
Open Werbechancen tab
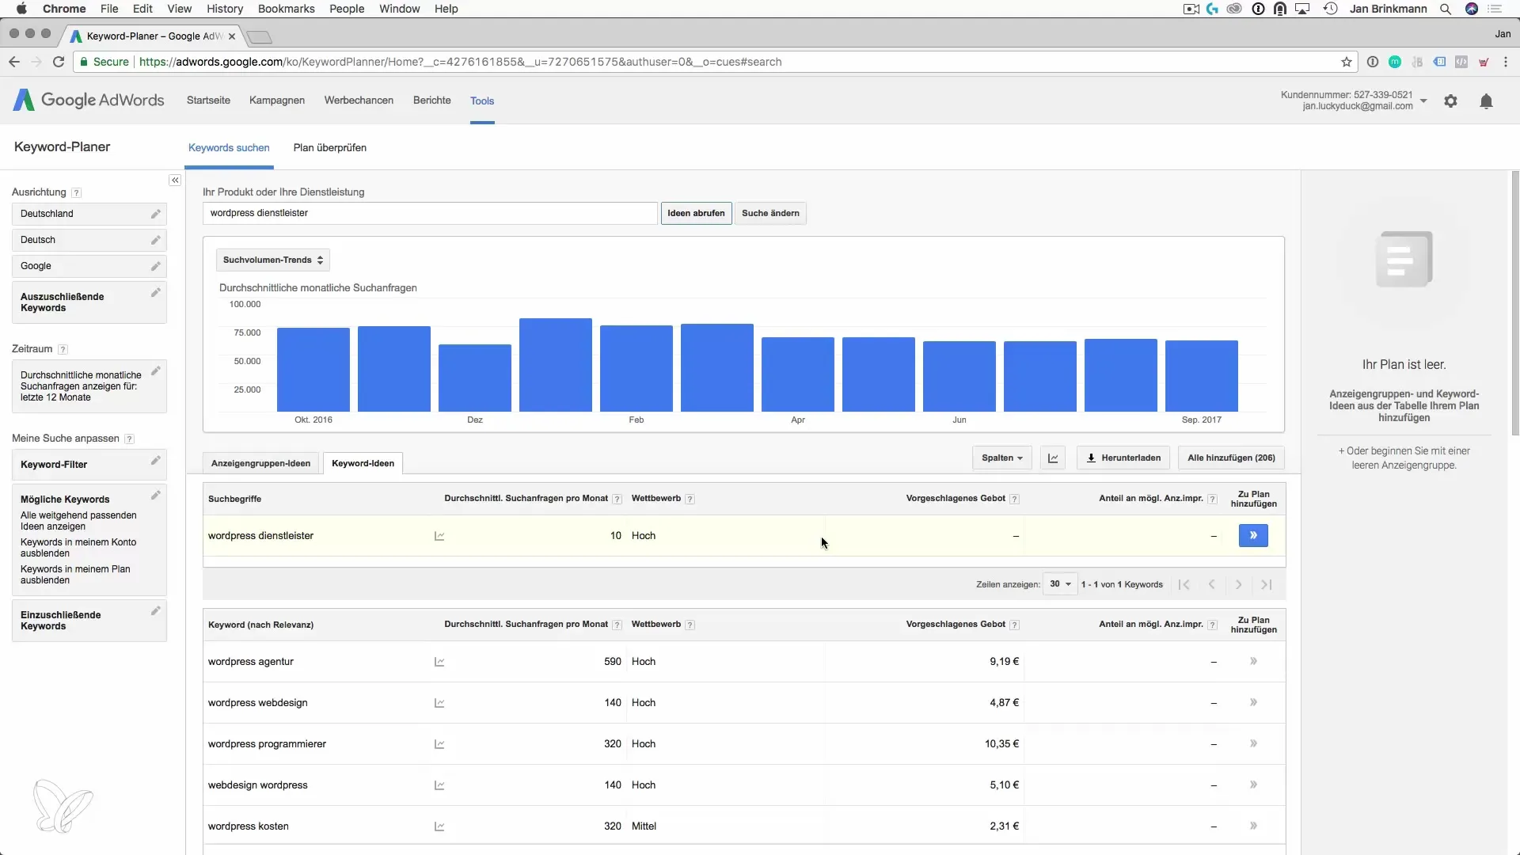coord(359,101)
